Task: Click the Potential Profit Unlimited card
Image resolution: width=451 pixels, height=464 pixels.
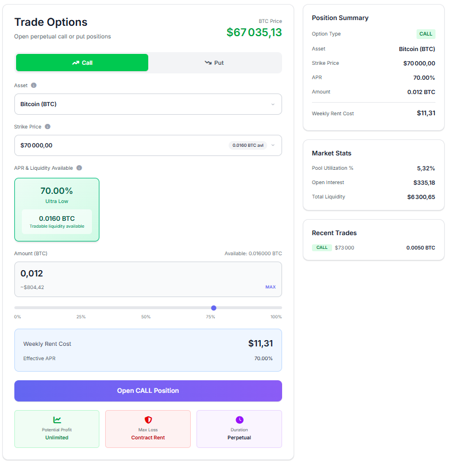Action: coord(57,429)
